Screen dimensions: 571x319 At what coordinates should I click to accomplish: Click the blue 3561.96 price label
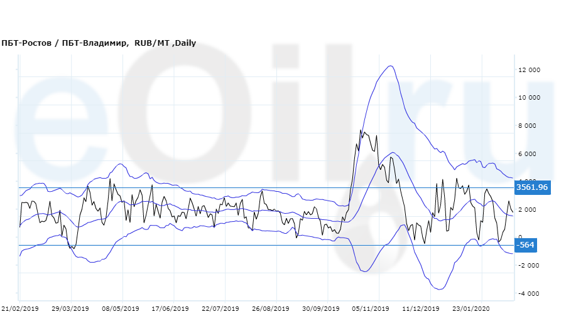click(x=531, y=187)
